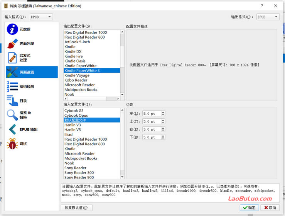Select input profile 默认配置文件

[x=92, y=120]
